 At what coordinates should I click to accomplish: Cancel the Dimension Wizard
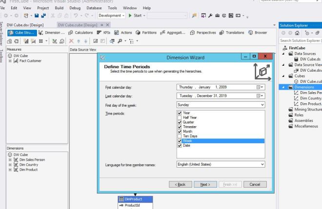254,185
